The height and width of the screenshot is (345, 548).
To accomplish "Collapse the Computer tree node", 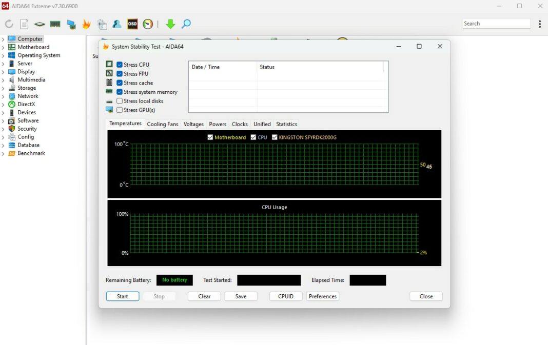I will coord(4,38).
